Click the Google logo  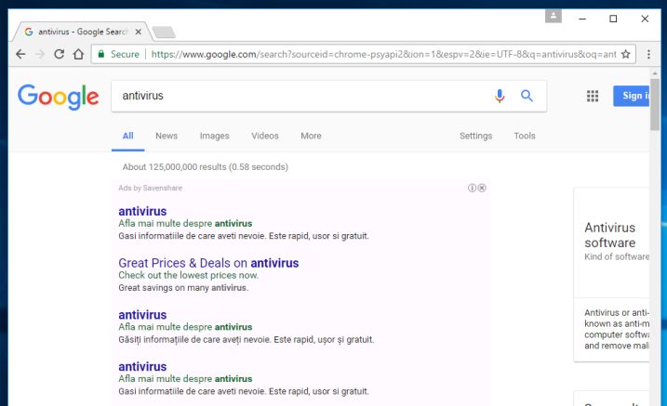(x=59, y=97)
